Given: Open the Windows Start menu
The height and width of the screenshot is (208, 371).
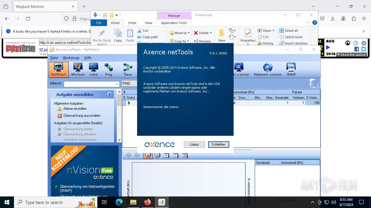Looking at the screenshot, I should [7, 202].
